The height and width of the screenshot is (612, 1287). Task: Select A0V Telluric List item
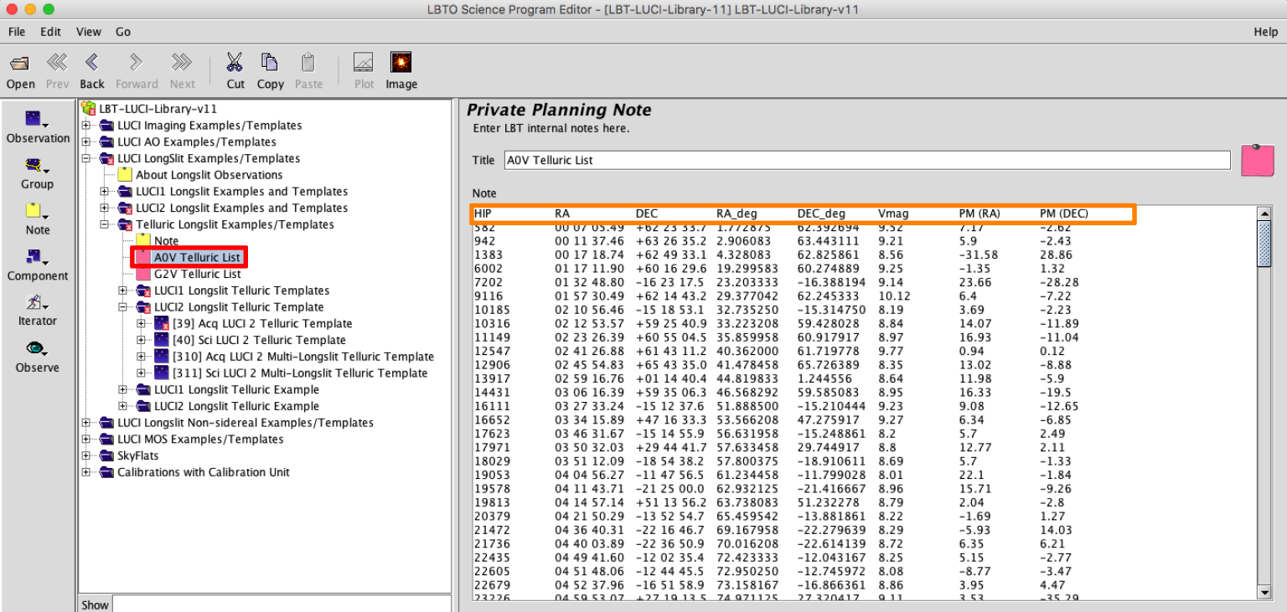(198, 257)
